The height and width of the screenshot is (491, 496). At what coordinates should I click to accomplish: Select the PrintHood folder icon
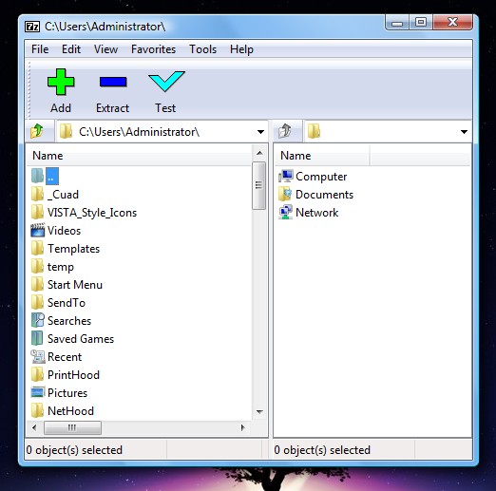(x=37, y=374)
